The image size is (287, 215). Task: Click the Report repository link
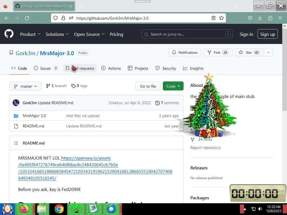click(205, 148)
